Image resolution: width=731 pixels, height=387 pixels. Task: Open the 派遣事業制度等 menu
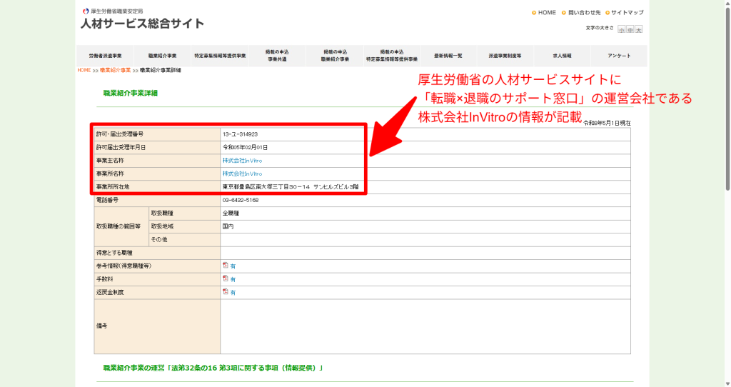[505, 56]
